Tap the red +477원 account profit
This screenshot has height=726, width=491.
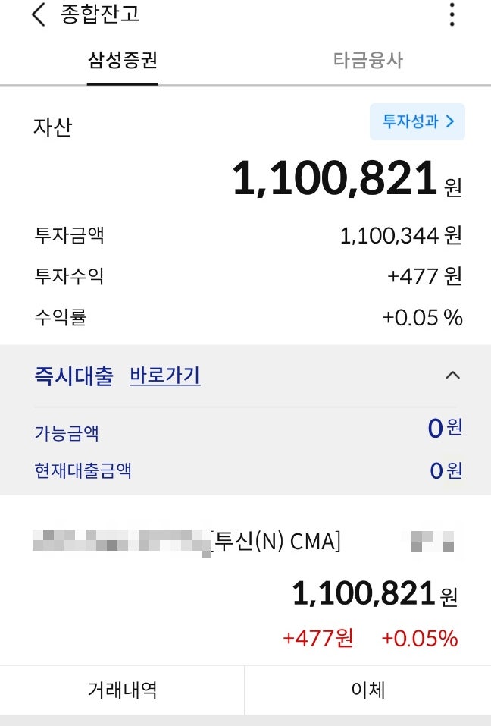pos(318,638)
